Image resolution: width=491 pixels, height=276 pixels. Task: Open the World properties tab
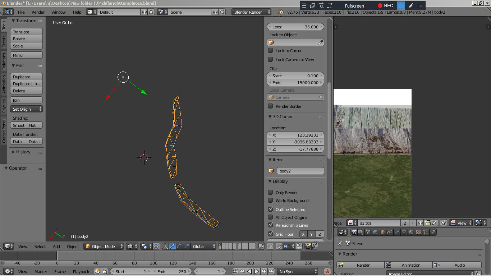[375, 232]
